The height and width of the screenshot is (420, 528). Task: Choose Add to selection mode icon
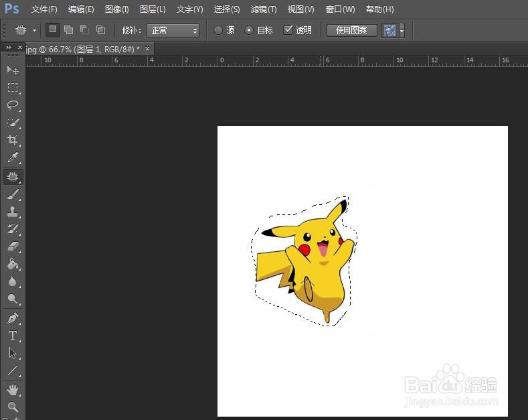click(x=69, y=30)
